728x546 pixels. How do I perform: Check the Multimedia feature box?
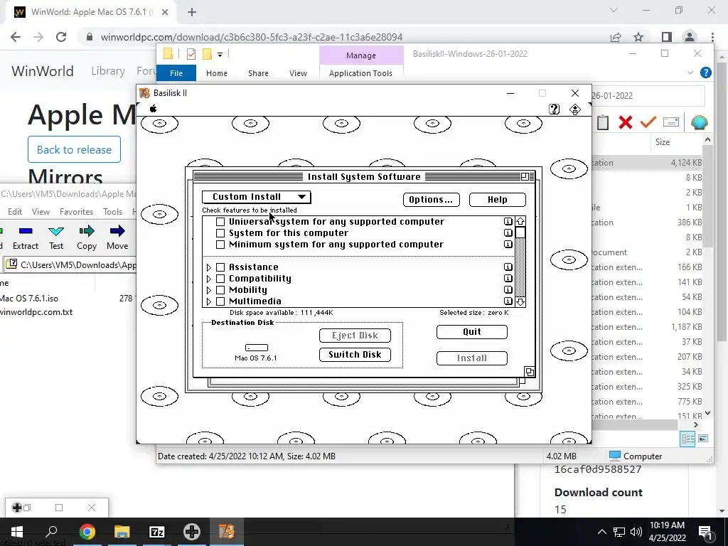[220, 301]
